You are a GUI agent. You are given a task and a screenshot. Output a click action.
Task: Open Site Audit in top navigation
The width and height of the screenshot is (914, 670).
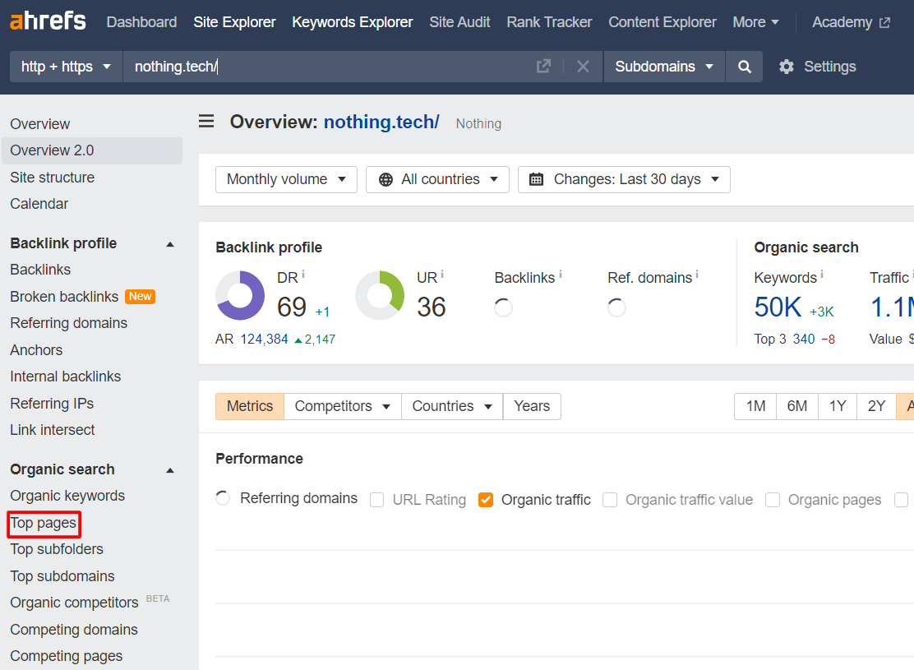(x=459, y=22)
